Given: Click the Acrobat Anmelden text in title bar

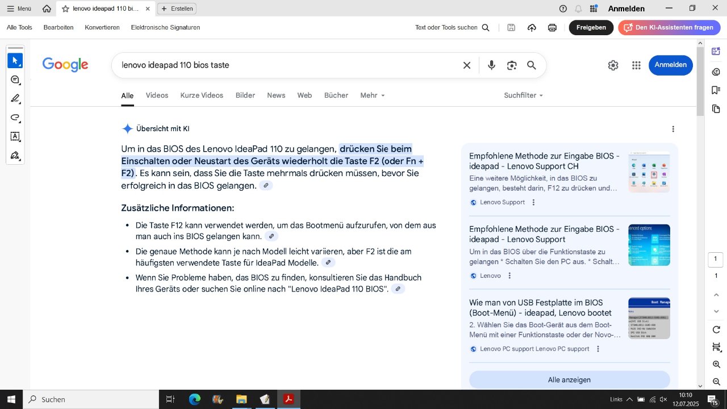Looking at the screenshot, I should (626, 9).
